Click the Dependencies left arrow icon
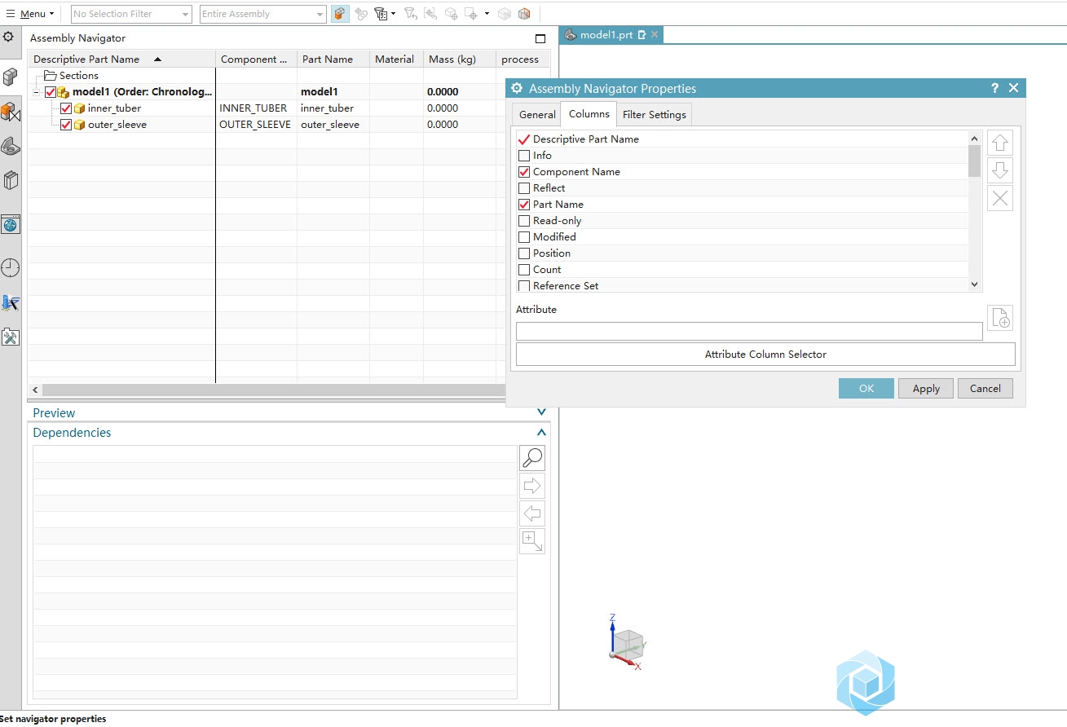The image size is (1067, 727). tap(532, 513)
